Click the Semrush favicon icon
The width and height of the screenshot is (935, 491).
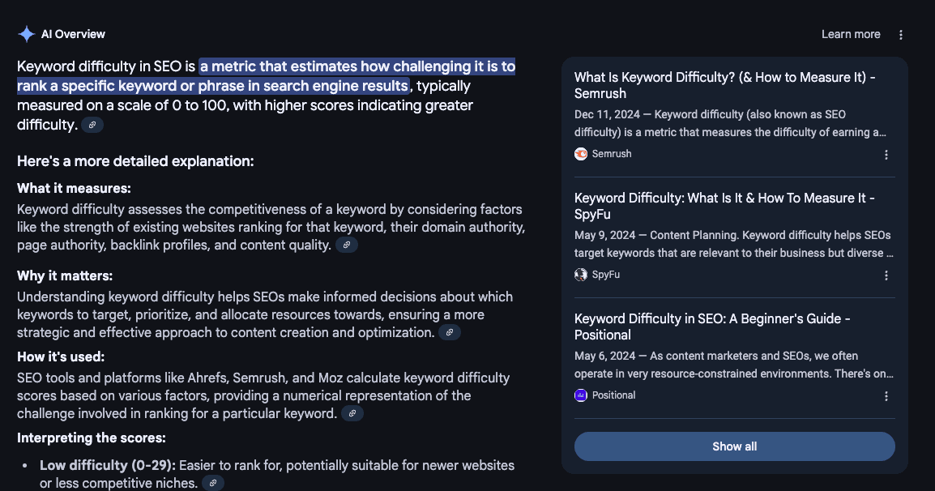click(x=581, y=154)
